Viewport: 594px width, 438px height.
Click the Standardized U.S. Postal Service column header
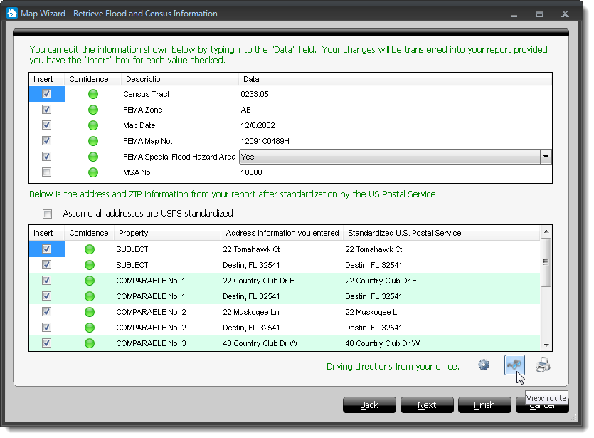point(403,233)
